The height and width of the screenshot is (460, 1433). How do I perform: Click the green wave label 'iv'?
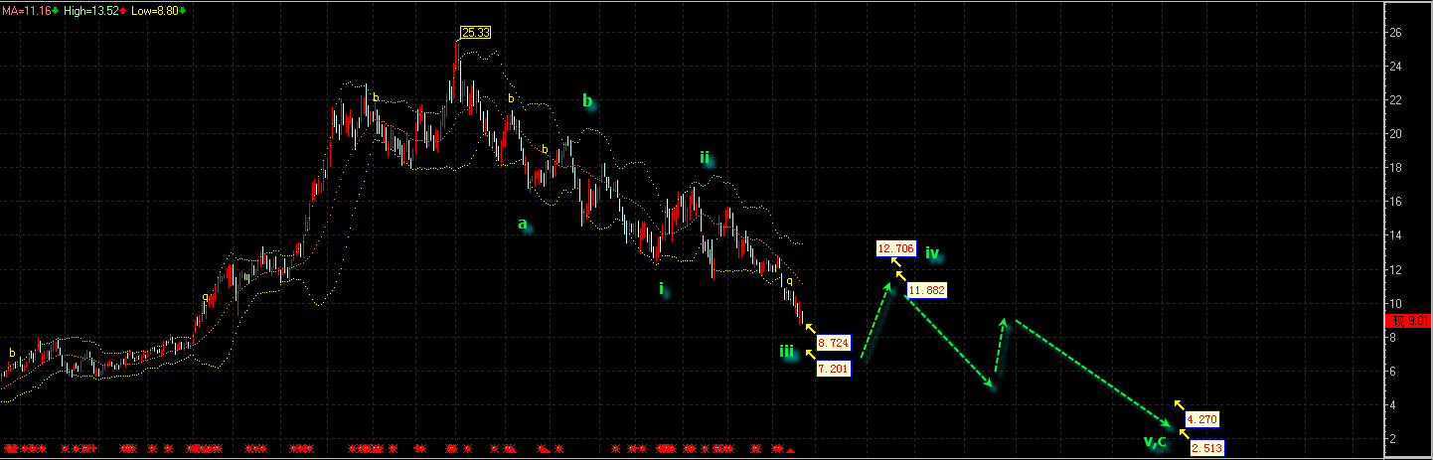[x=932, y=252]
